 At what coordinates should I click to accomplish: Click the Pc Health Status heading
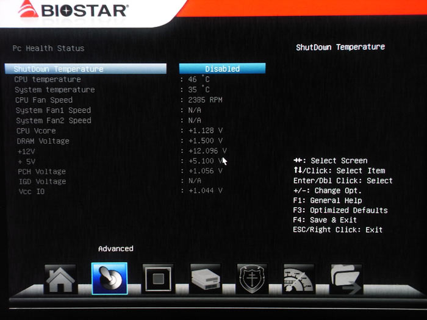(48, 48)
